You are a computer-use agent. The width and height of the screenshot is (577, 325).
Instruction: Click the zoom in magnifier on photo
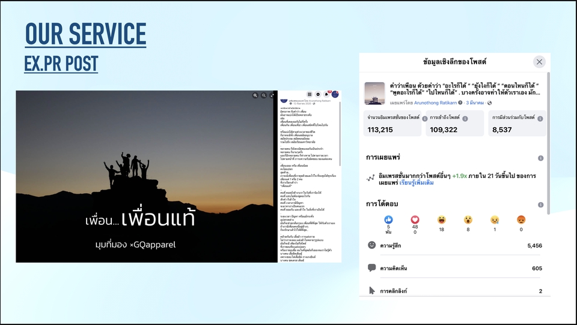pyautogui.click(x=255, y=95)
